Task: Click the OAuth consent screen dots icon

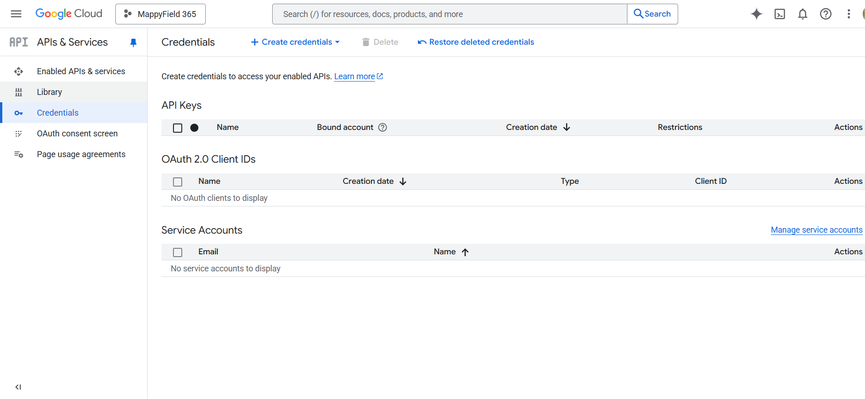Action: tap(18, 134)
